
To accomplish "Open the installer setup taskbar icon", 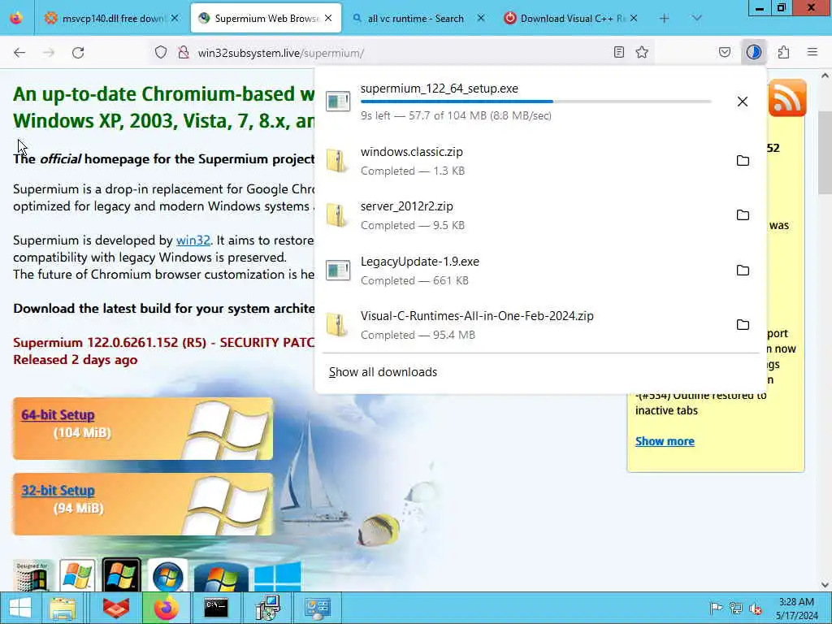I will [x=266, y=608].
